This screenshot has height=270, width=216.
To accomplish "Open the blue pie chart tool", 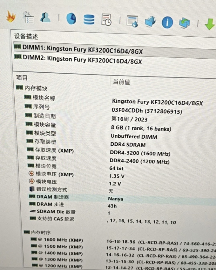I will tap(71, 18).
